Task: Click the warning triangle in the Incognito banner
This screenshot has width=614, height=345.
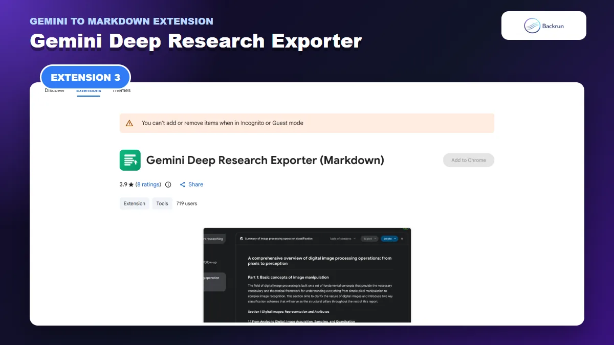Action: 129,123
